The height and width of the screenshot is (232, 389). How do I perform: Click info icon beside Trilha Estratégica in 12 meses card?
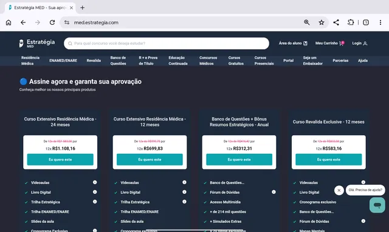(x=184, y=202)
